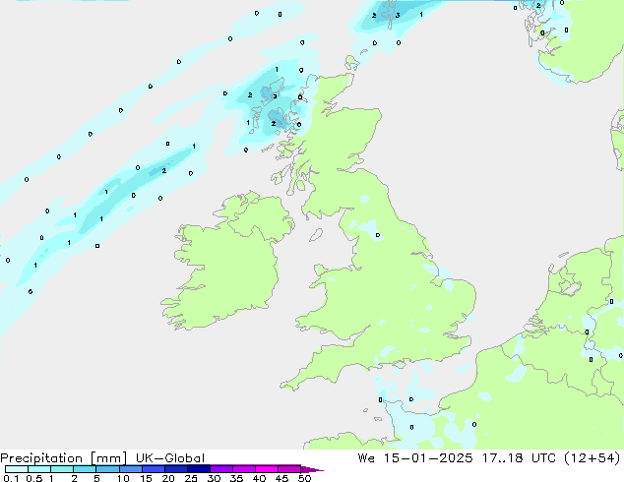Click the 0.1–0.5 mm palest legend swatch
The image size is (624, 482).
point(17,469)
